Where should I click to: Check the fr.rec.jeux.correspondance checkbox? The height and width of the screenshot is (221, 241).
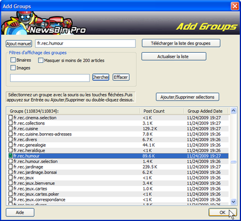coord(11,199)
